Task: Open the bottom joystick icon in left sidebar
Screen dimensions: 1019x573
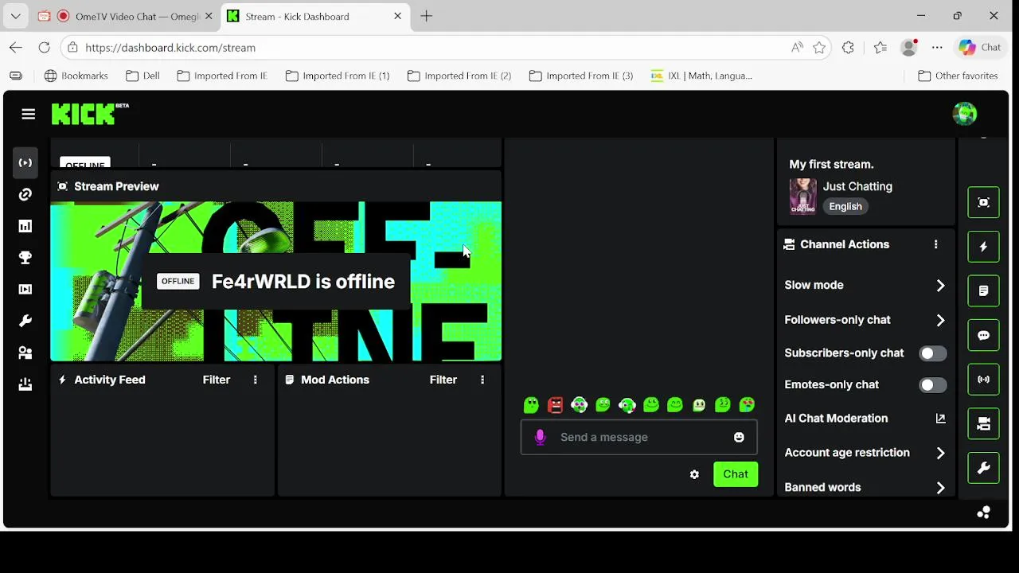Action: point(25,385)
